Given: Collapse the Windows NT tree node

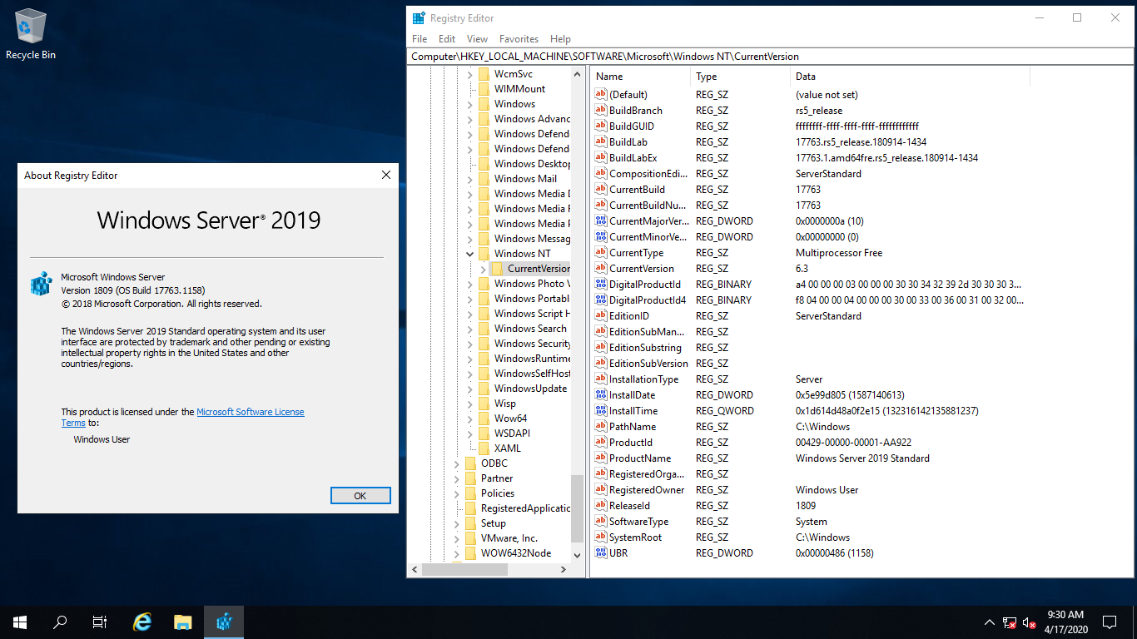Looking at the screenshot, I should (469, 254).
